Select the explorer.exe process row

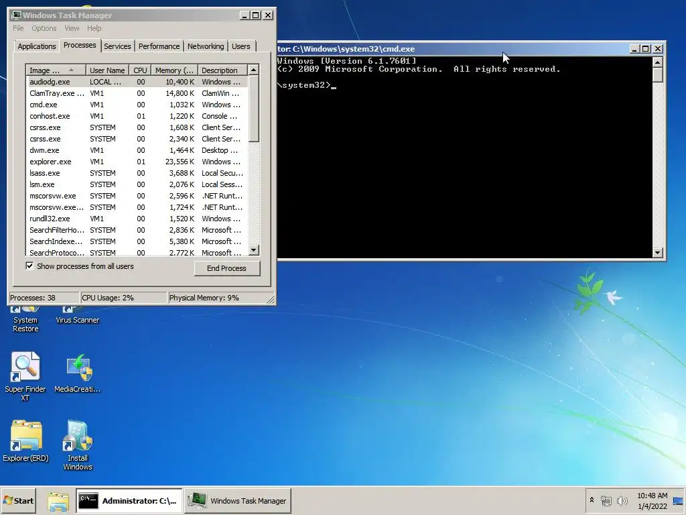point(137,162)
